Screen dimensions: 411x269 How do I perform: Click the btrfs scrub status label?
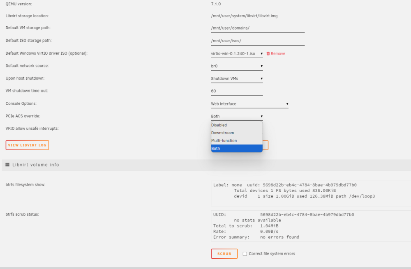click(22, 214)
